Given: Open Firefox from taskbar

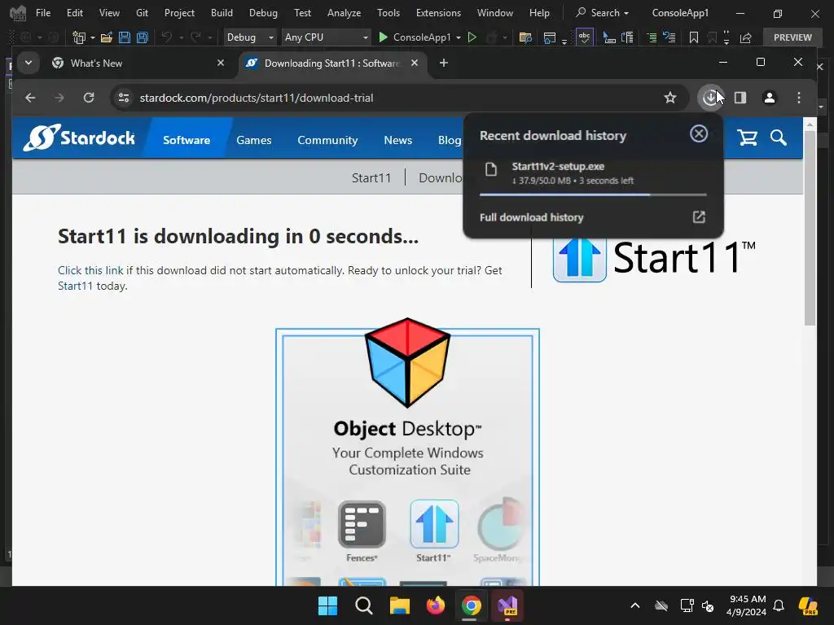Looking at the screenshot, I should [x=436, y=605].
